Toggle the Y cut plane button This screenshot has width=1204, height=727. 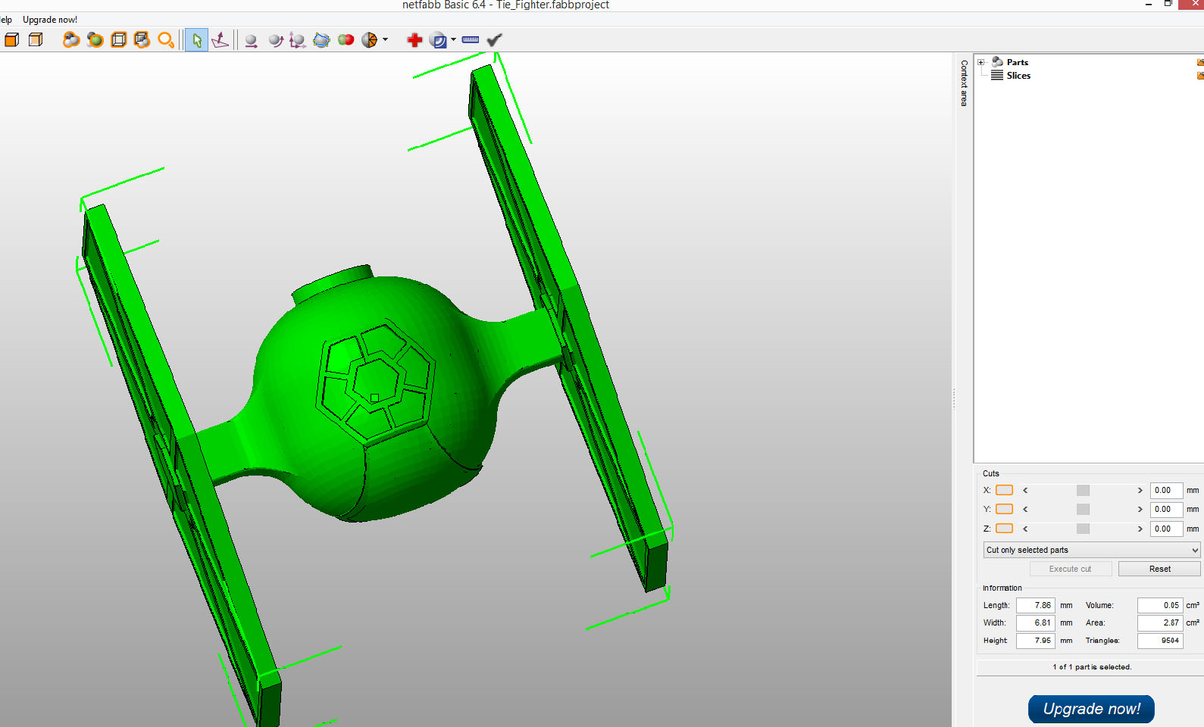(1004, 509)
